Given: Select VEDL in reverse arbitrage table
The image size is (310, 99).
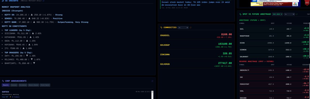Looking at the screenshot, I should [274, 91].
